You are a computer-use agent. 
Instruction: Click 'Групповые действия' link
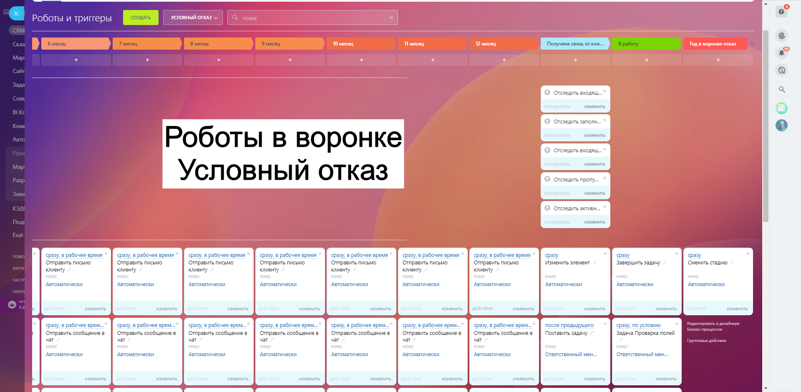coord(706,341)
